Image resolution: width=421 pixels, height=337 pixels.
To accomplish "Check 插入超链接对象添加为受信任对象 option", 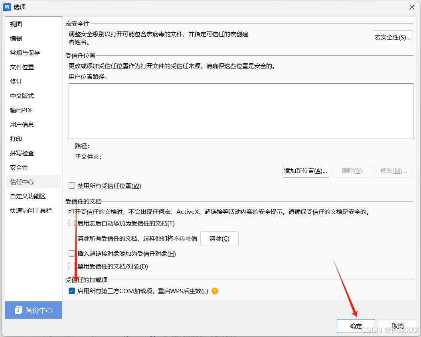I will pyautogui.click(x=72, y=253).
